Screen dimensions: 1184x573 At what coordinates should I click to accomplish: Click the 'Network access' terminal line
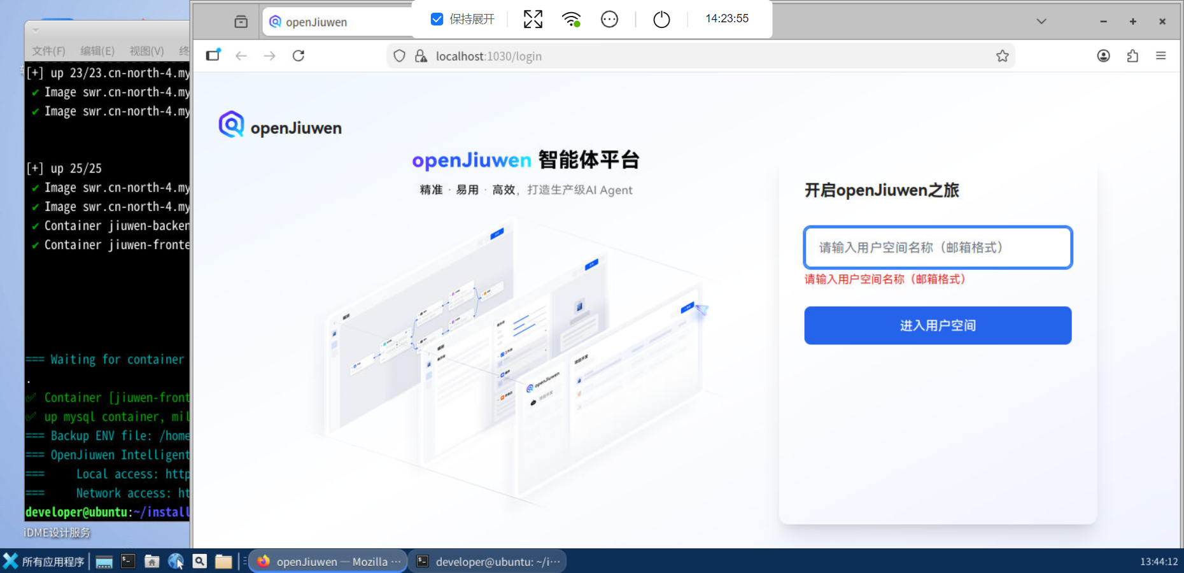pyautogui.click(x=108, y=493)
